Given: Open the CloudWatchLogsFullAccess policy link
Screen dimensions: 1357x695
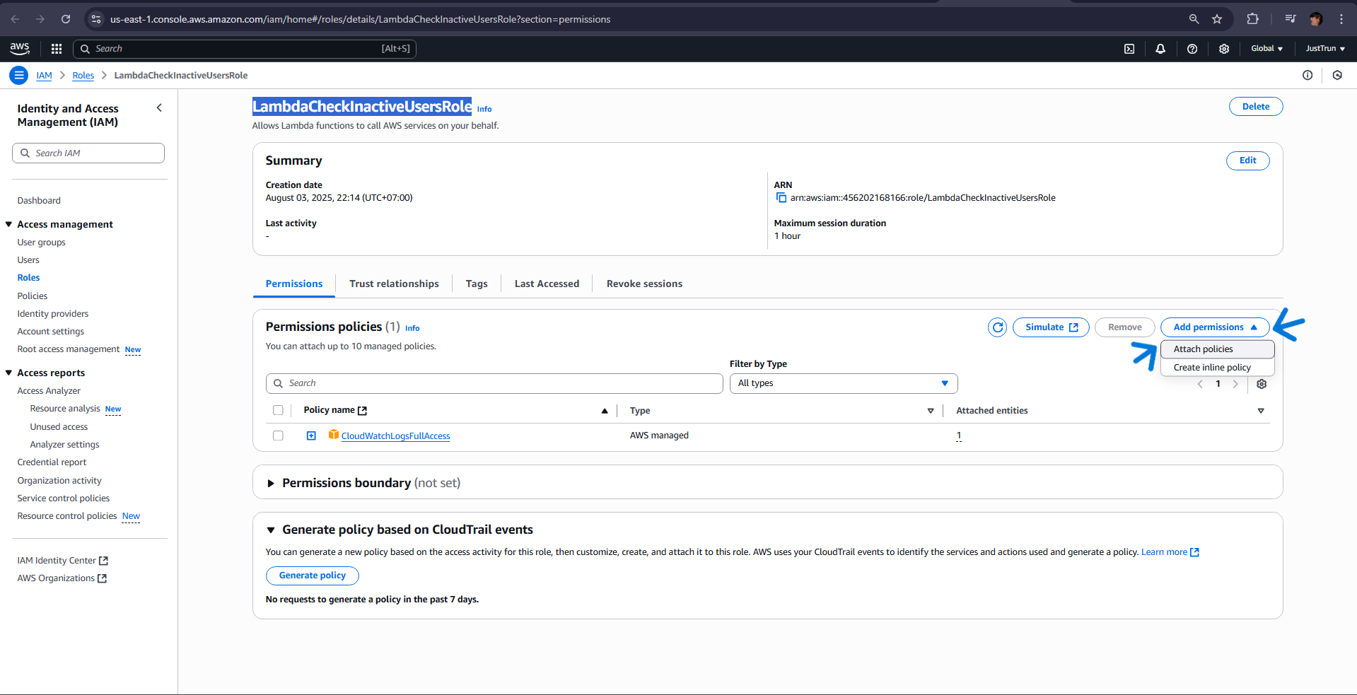Looking at the screenshot, I should [x=395, y=436].
